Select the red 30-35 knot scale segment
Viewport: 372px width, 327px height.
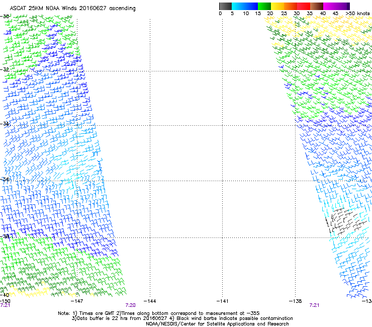[304, 6]
